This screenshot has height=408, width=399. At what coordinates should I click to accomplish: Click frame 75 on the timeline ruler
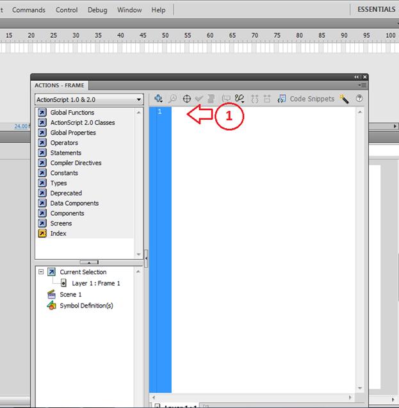coord(277,35)
